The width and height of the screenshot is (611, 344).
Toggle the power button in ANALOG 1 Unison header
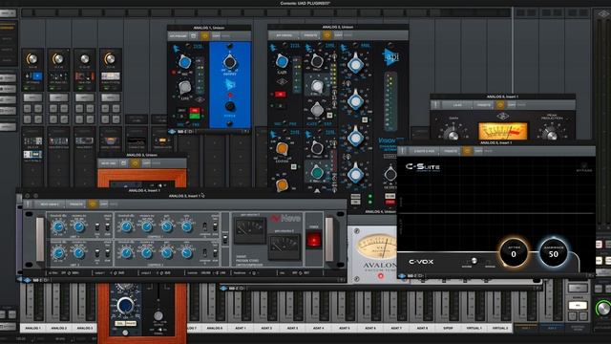pos(204,36)
